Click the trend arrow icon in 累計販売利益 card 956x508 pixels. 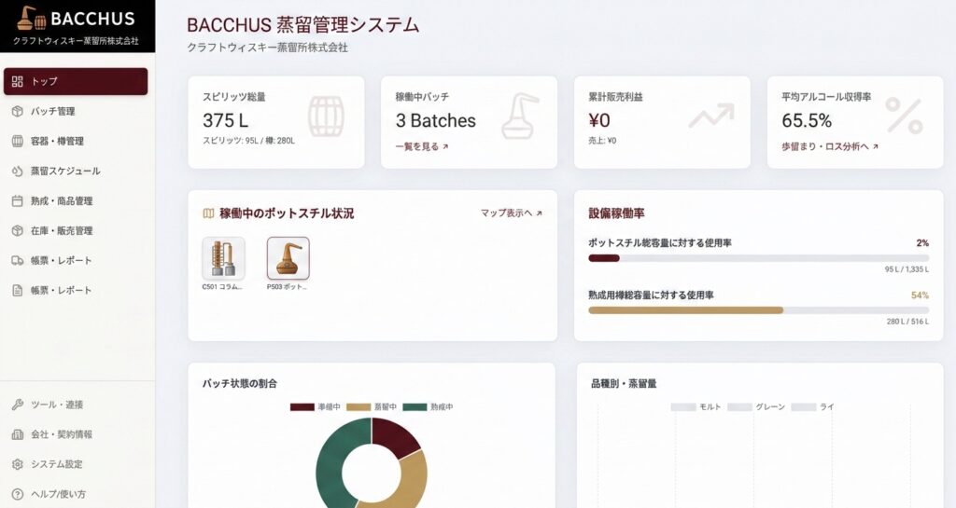[711, 116]
